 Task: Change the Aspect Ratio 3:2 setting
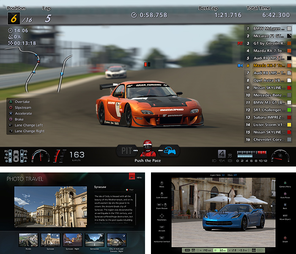pyautogui.click(x=217, y=175)
